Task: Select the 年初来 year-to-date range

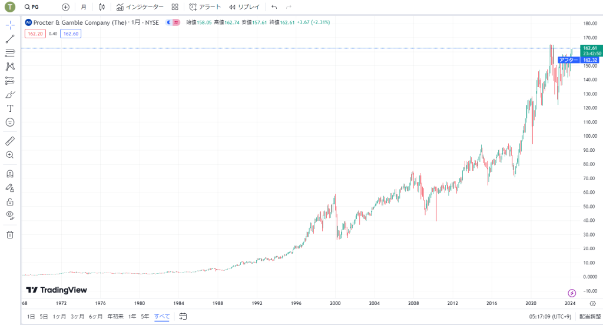Action: click(x=115, y=317)
